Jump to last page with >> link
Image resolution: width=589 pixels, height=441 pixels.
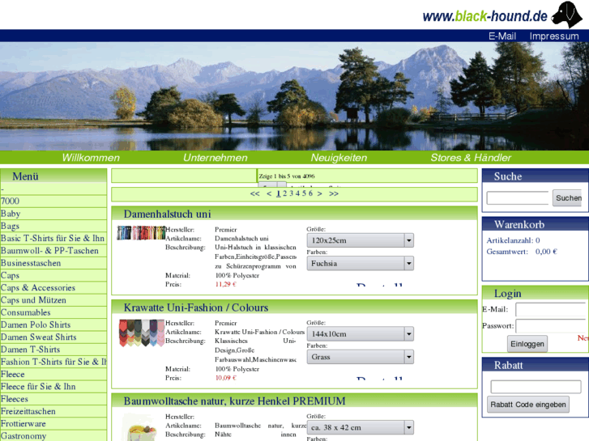[x=334, y=193]
